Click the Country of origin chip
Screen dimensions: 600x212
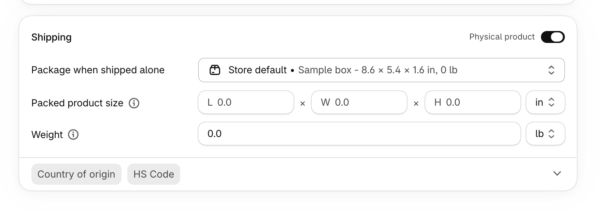[x=76, y=174]
